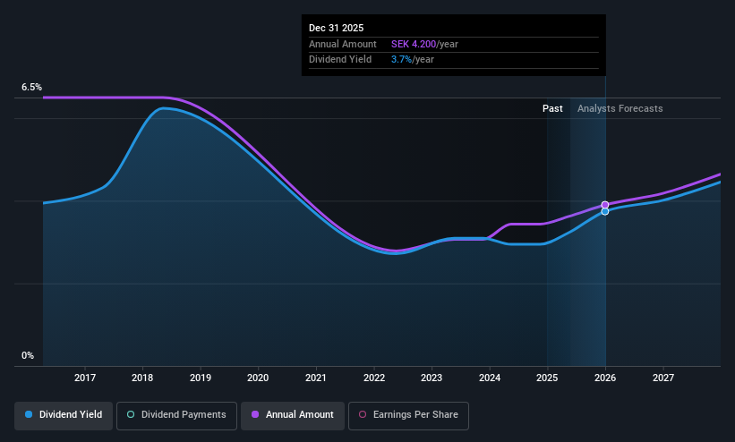Click the 2020 x-axis label
The image size is (735, 442).
tap(259, 378)
